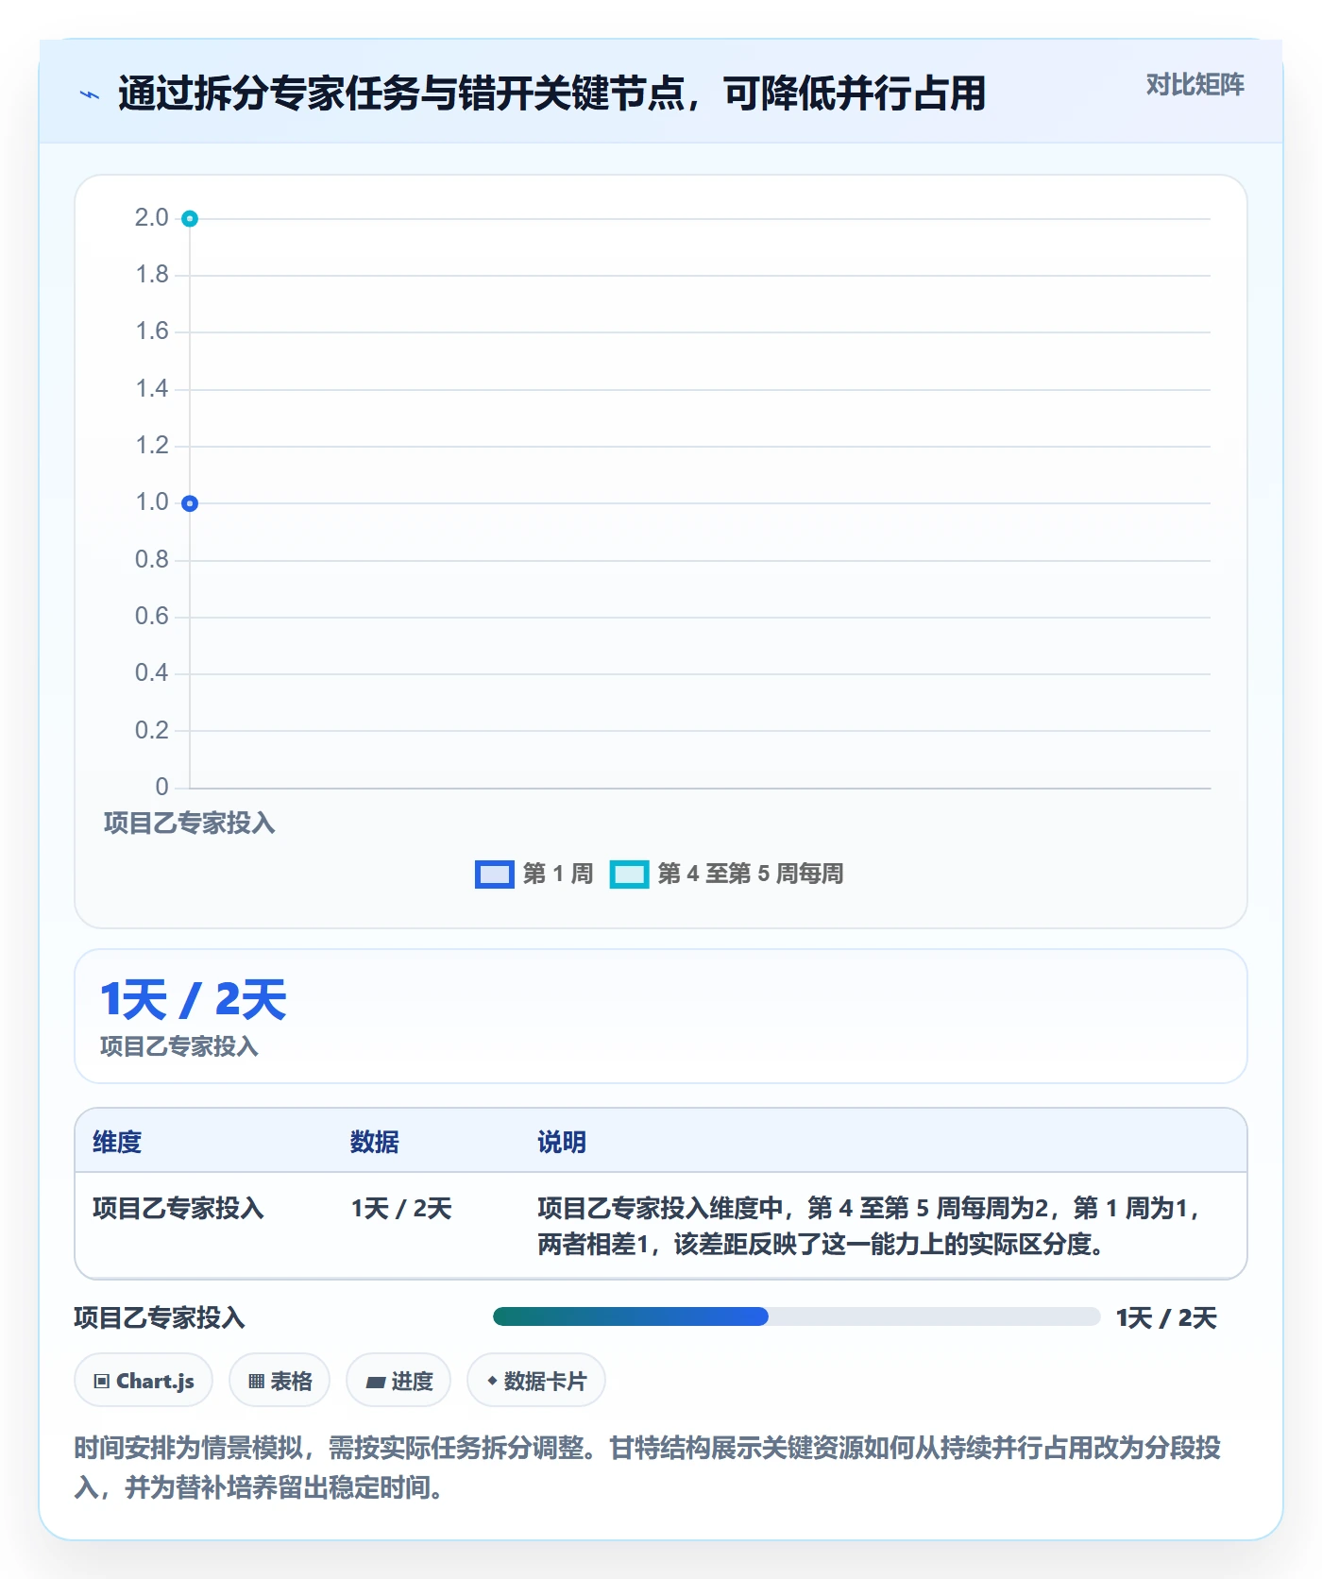
Task: Toggle the 第 1 周 legend series
Action: tap(534, 874)
